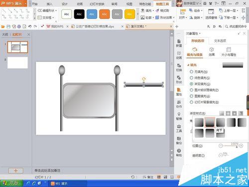Open the 新建 (New) sidebar panel
249x187 pixels.
pyautogui.click(x=179, y=43)
